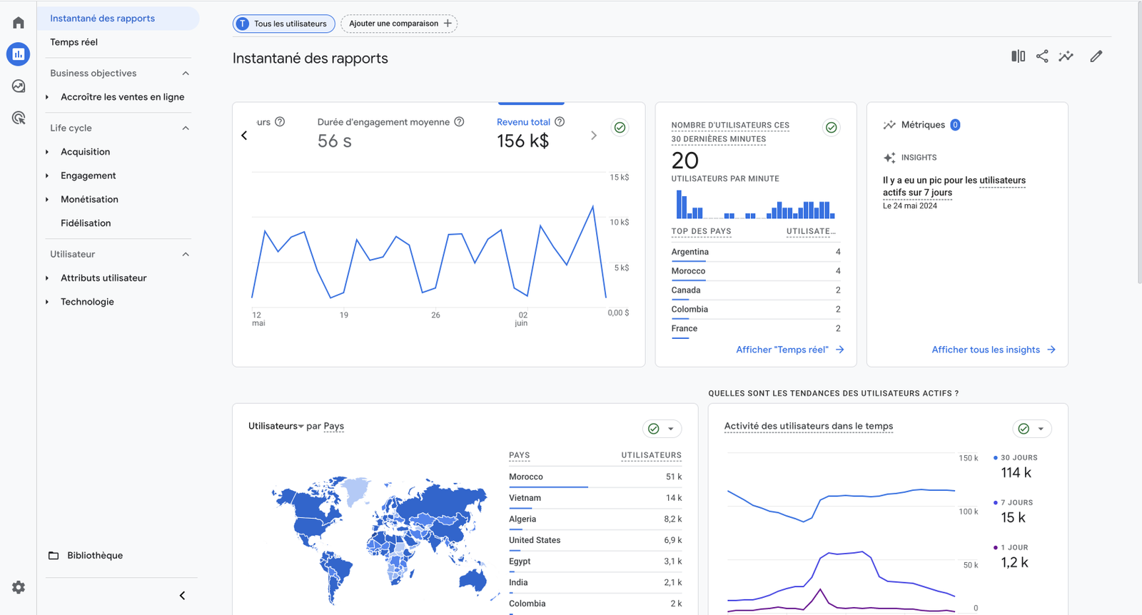Open the Reports icon in left rail
The height and width of the screenshot is (615, 1142).
[19, 54]
